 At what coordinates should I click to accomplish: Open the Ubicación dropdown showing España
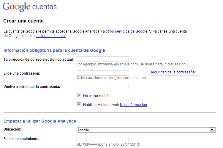[143, 130]
